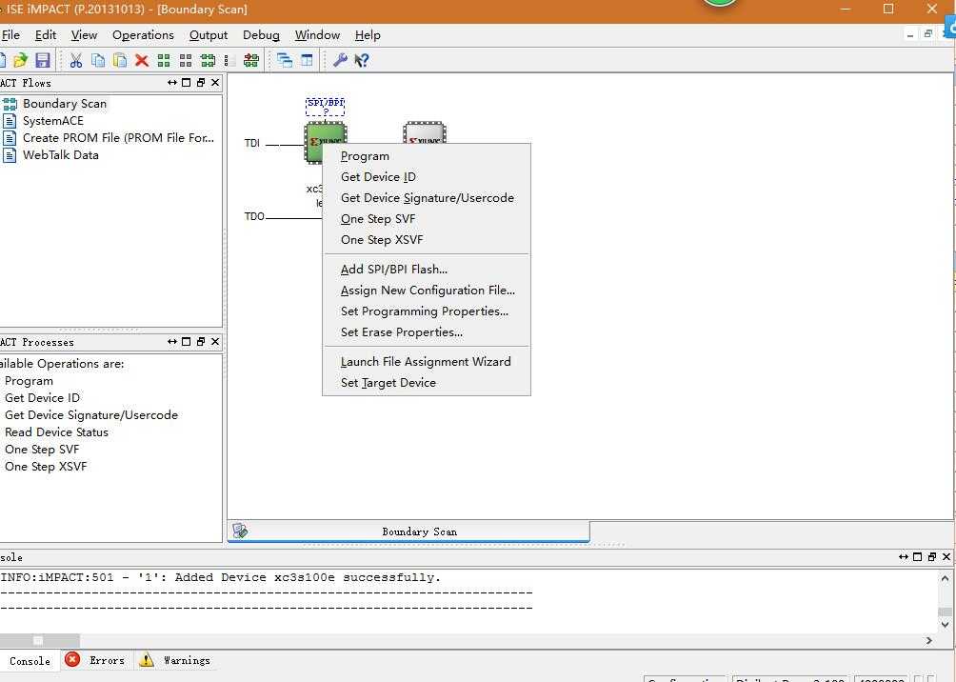956x682 pixels.
Task: Click the console horizontal scrollbar thumb
Action: click(x=40, y=640)
